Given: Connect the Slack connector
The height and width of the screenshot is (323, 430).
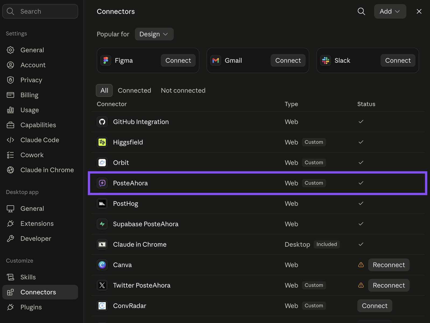Looking at the screenshot, I should pos(398,61).
